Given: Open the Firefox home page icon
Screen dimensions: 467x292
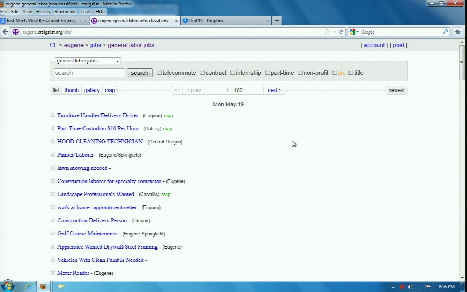Looking at the screenshot, I should [458, 32].
